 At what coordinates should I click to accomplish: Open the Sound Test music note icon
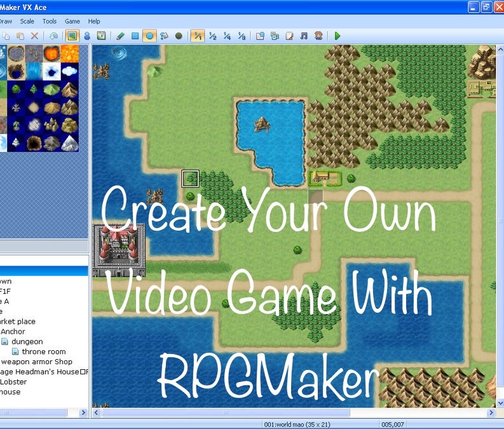(304, 36)
